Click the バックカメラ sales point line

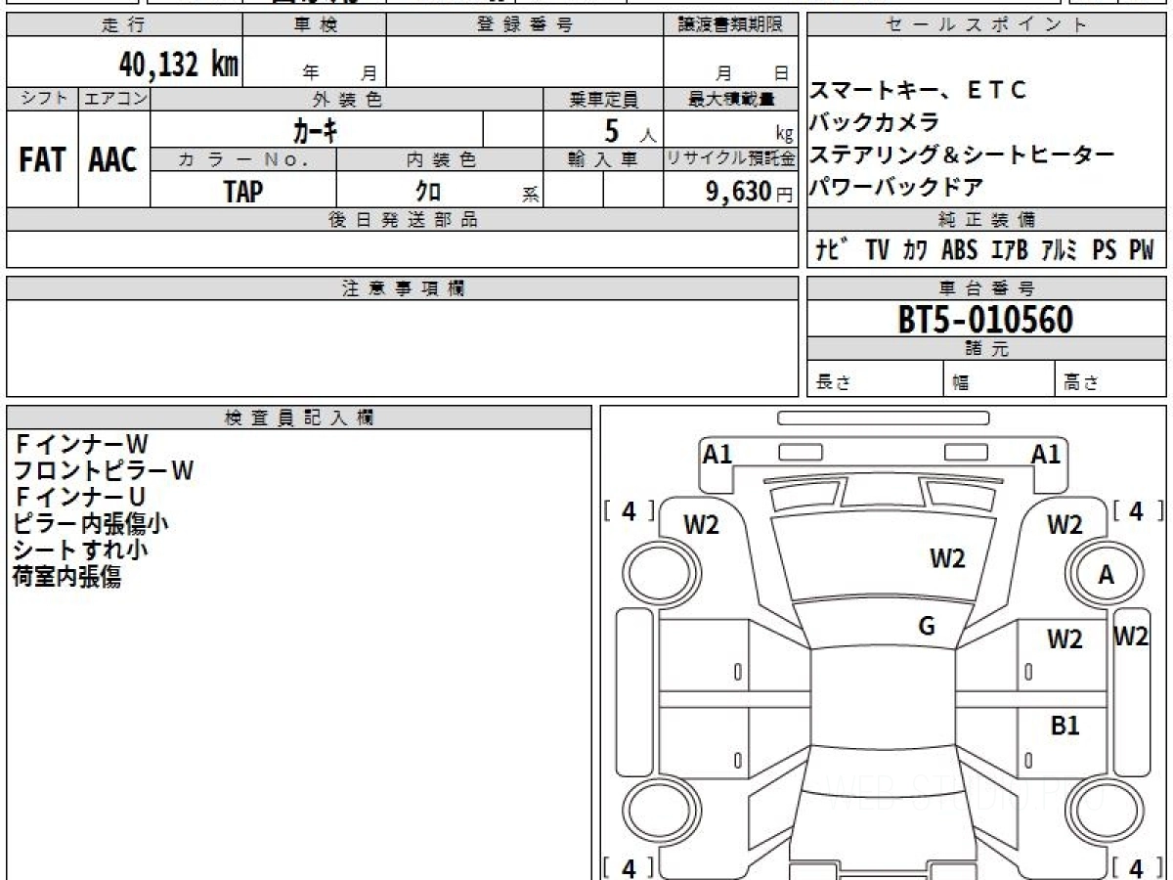pos(874,123)
